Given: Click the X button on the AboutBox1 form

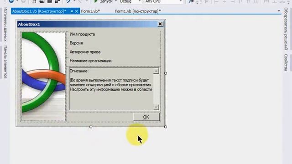Looking at the screenshot, I should [160, 24].
